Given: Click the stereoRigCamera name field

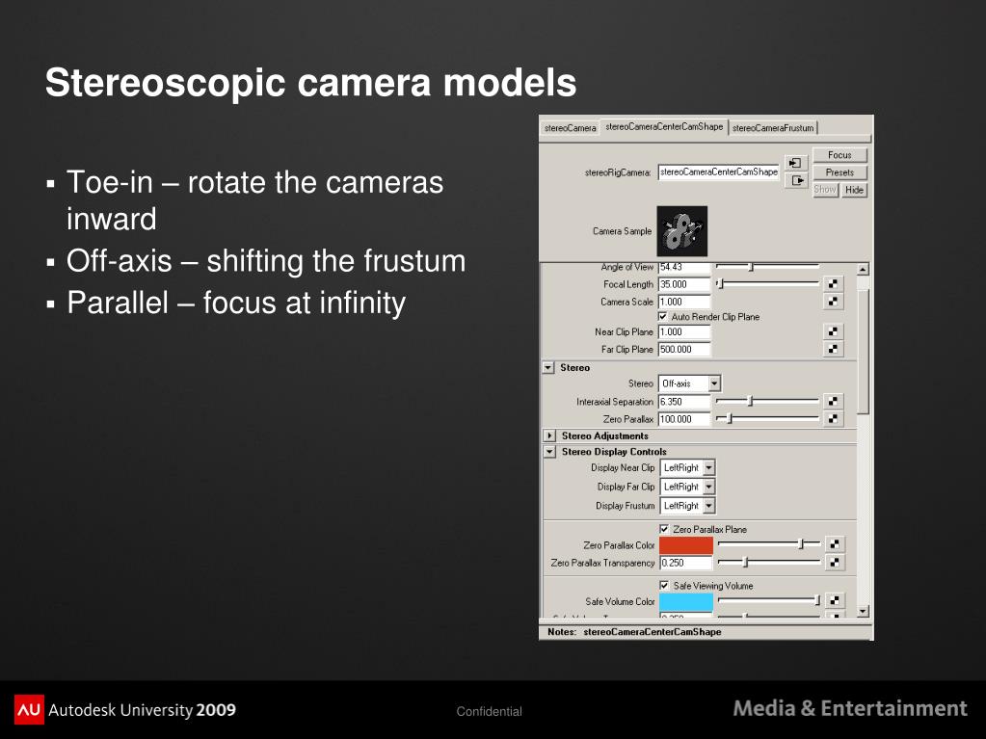Looking at the screenshot, I should [719, 172].
